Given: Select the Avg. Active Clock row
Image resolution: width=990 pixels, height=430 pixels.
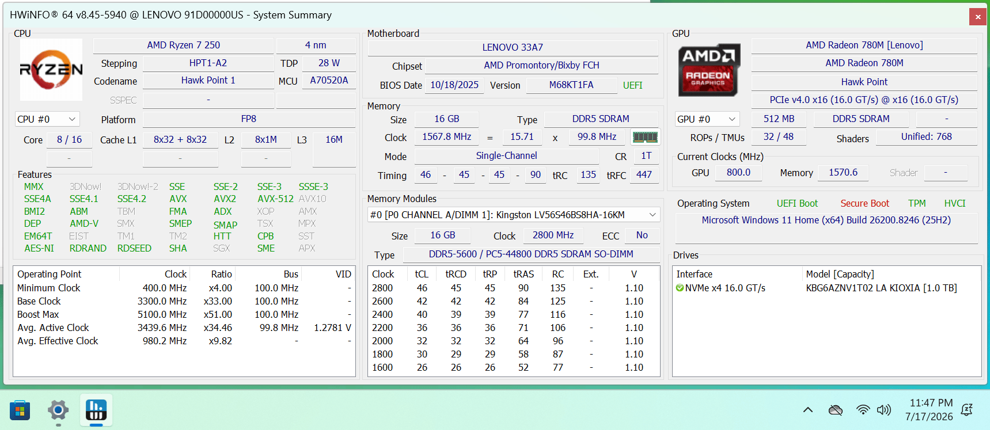Looking at the screenshot, I should coord(184,328).
